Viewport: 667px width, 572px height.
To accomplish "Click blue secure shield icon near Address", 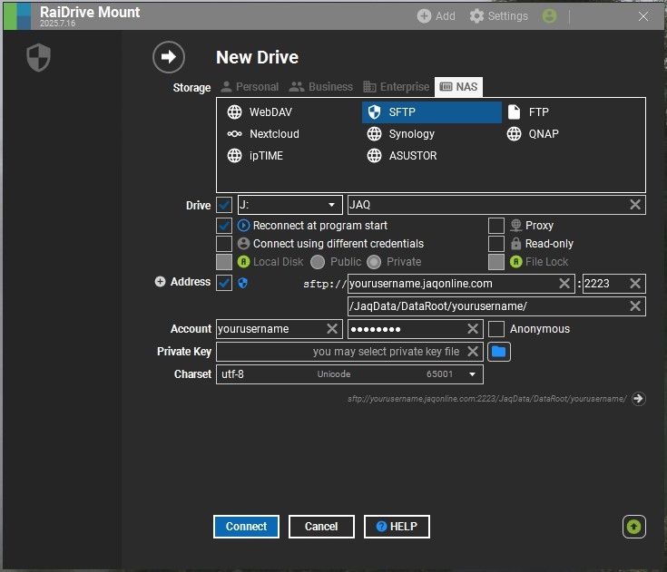I will tap(243, 283).
